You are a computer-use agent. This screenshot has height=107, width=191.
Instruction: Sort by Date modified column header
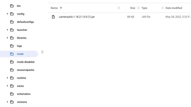coord(174,8)
